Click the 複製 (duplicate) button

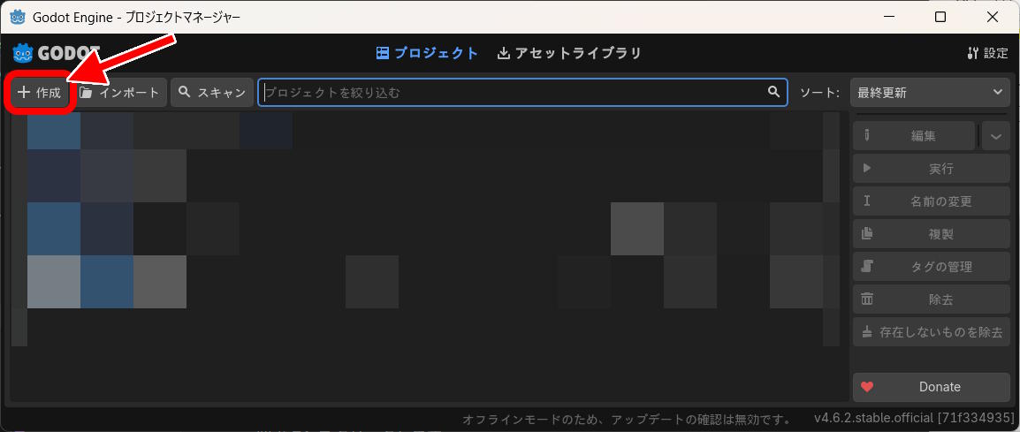932,234
